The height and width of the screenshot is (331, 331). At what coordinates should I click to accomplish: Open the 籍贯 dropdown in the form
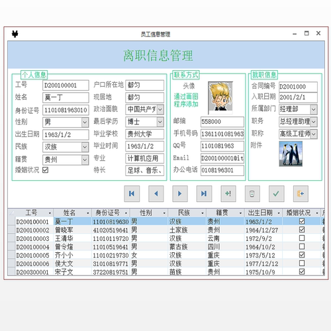point(85,160)
